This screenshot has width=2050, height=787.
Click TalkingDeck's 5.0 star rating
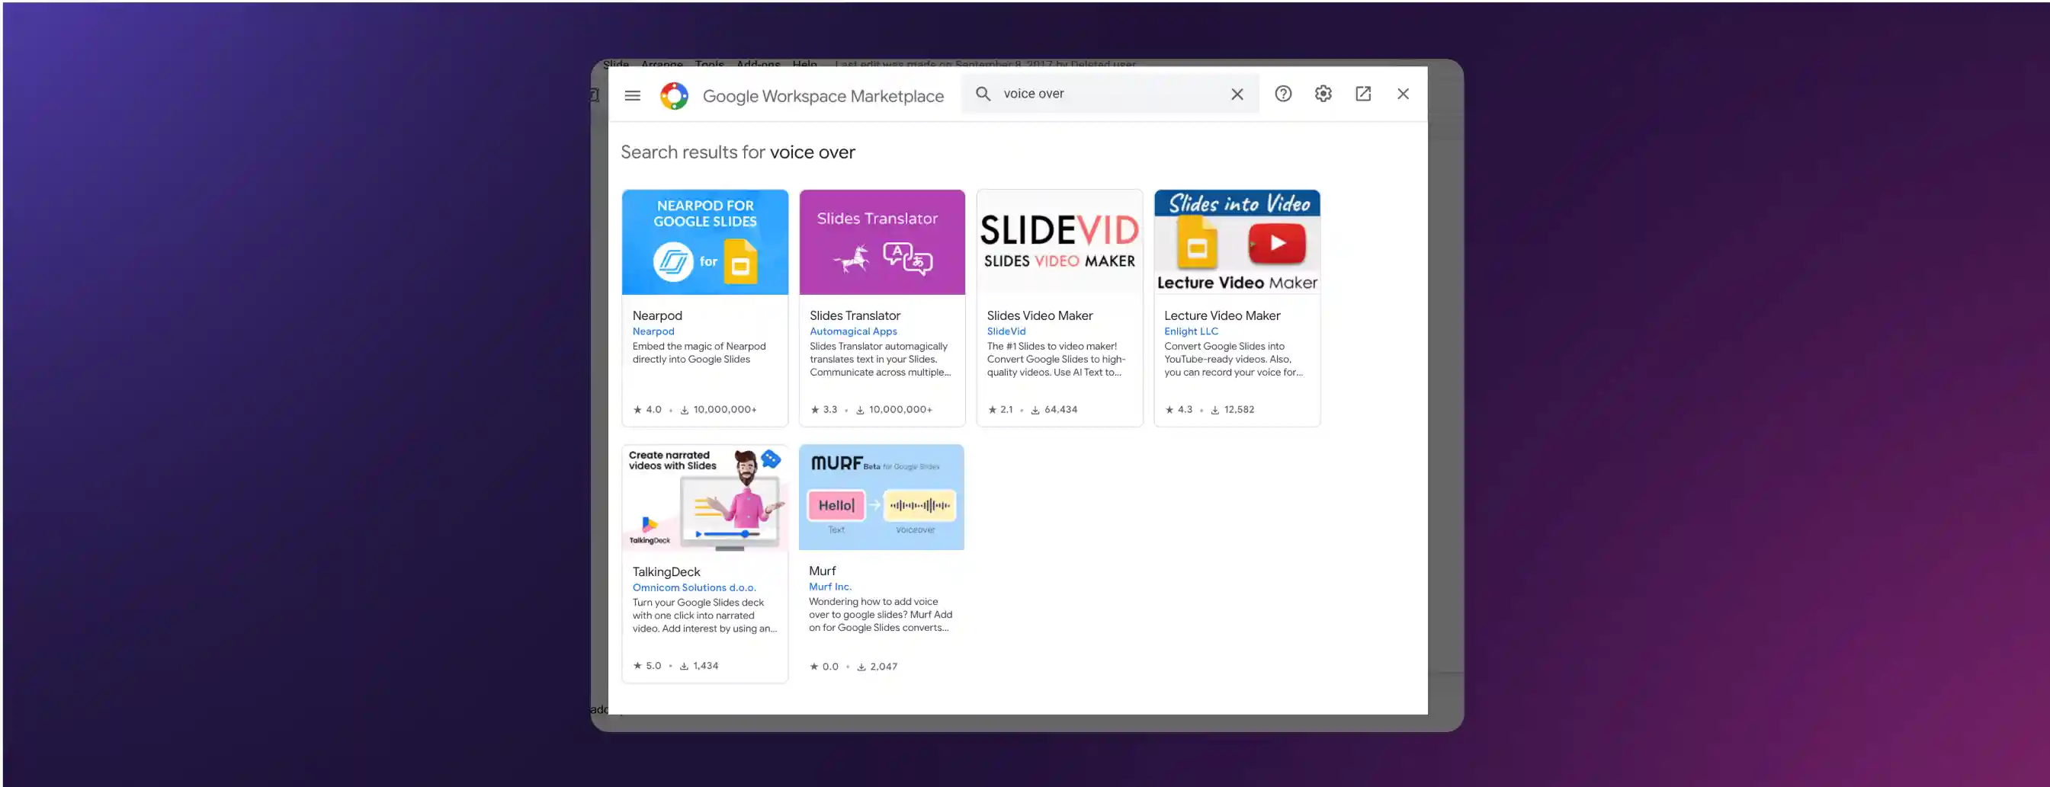(647, 665)
